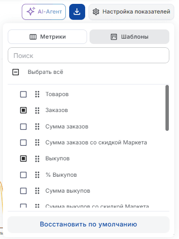Click the Выкупов metric label

point(58,159)
